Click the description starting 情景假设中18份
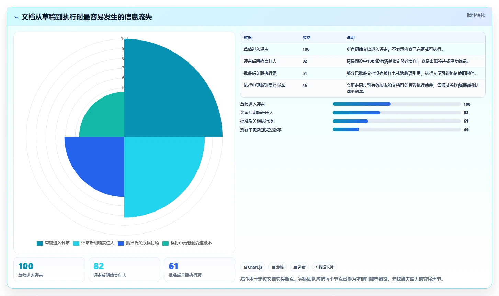499x296 pixels. [408, 61]
